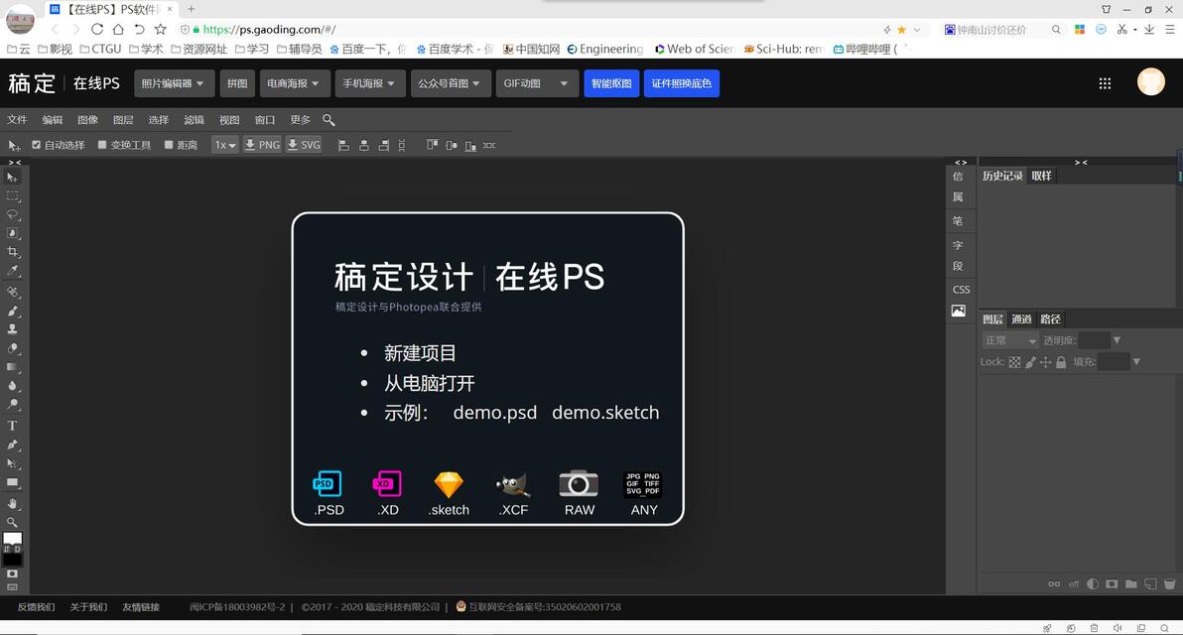Select the Type (T) tool
The width and height of the screenshot is (1183, 635).
[12, 426]
